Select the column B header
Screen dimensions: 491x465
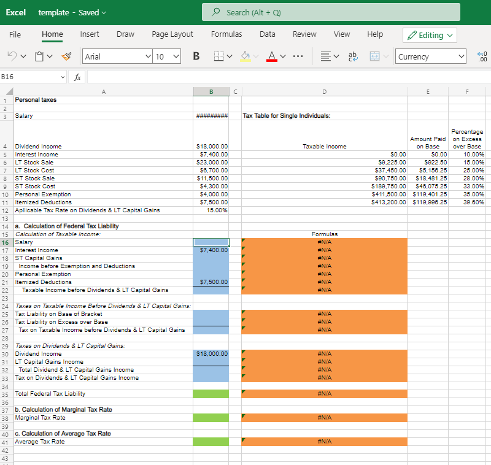[211, 91]
